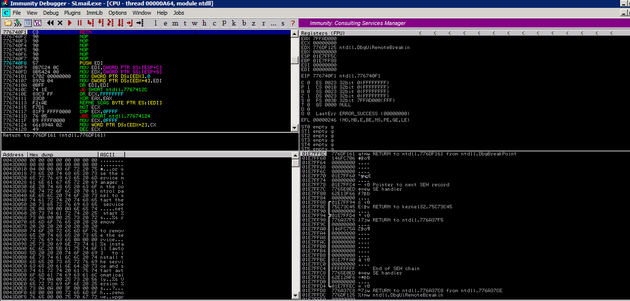Image resolution: width=630 pixels, height=301 pixels.
Task: Run the program with red play icon
Action: (70, 23)
